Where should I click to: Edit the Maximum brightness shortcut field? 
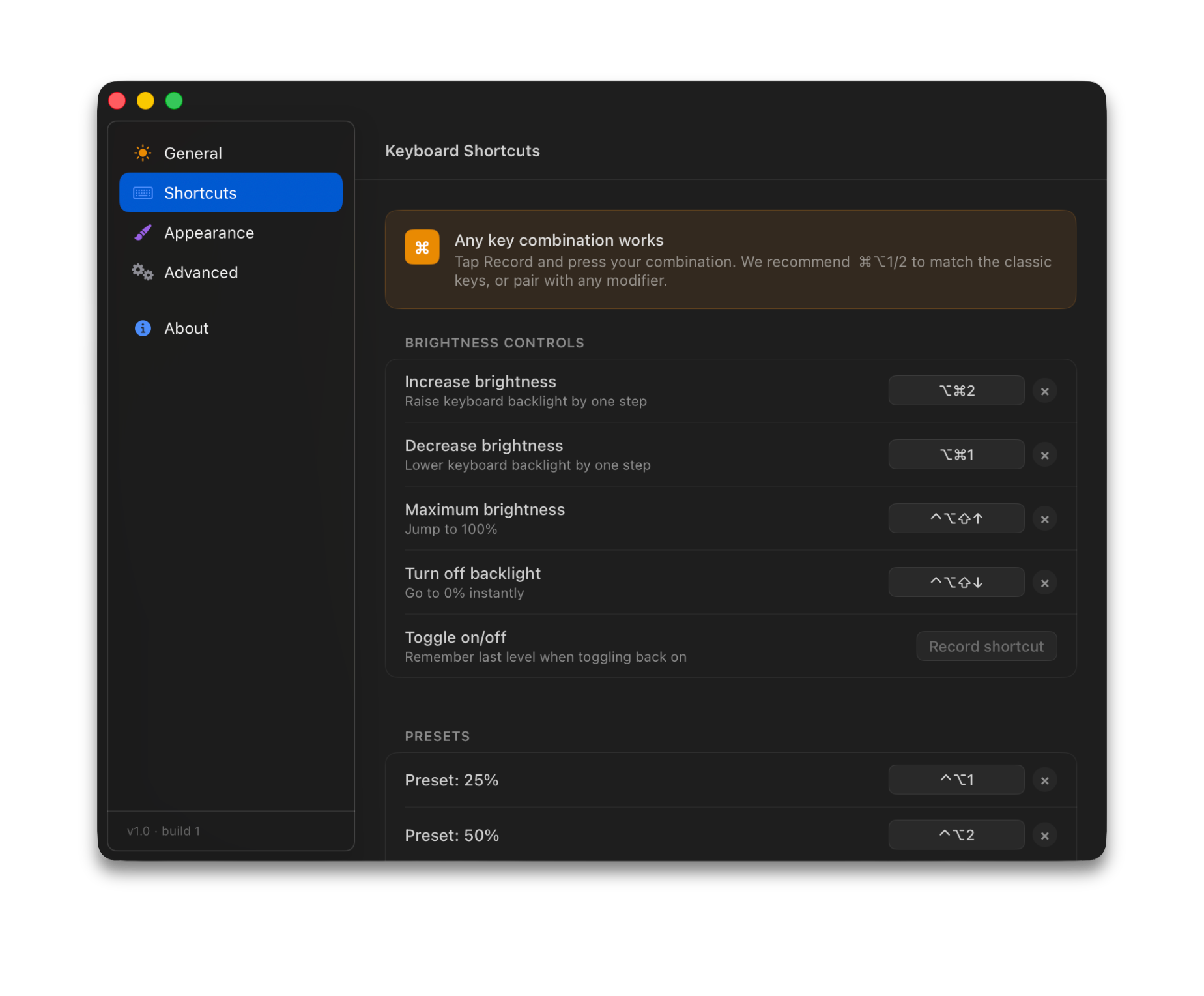point(956,518)
